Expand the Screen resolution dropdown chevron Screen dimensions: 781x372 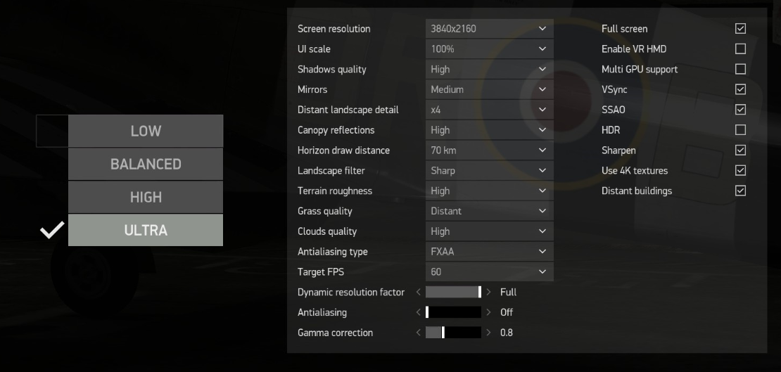click(x=542, y=29)
